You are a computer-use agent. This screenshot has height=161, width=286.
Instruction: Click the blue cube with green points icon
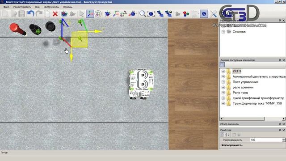[x=108, y=14]
